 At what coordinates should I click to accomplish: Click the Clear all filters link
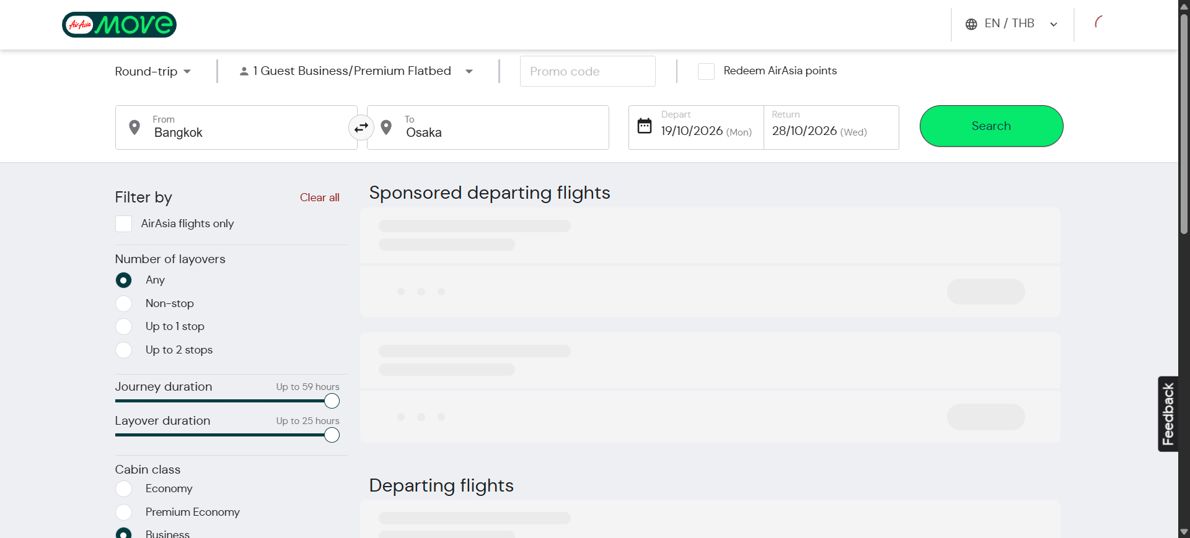pos(319,197)
